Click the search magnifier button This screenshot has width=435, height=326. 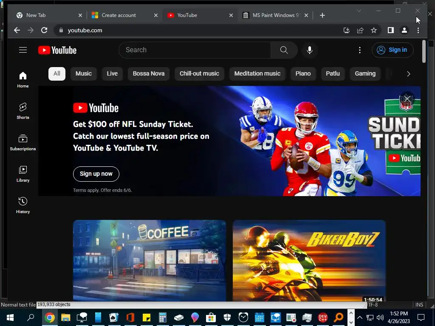point(284,50)
